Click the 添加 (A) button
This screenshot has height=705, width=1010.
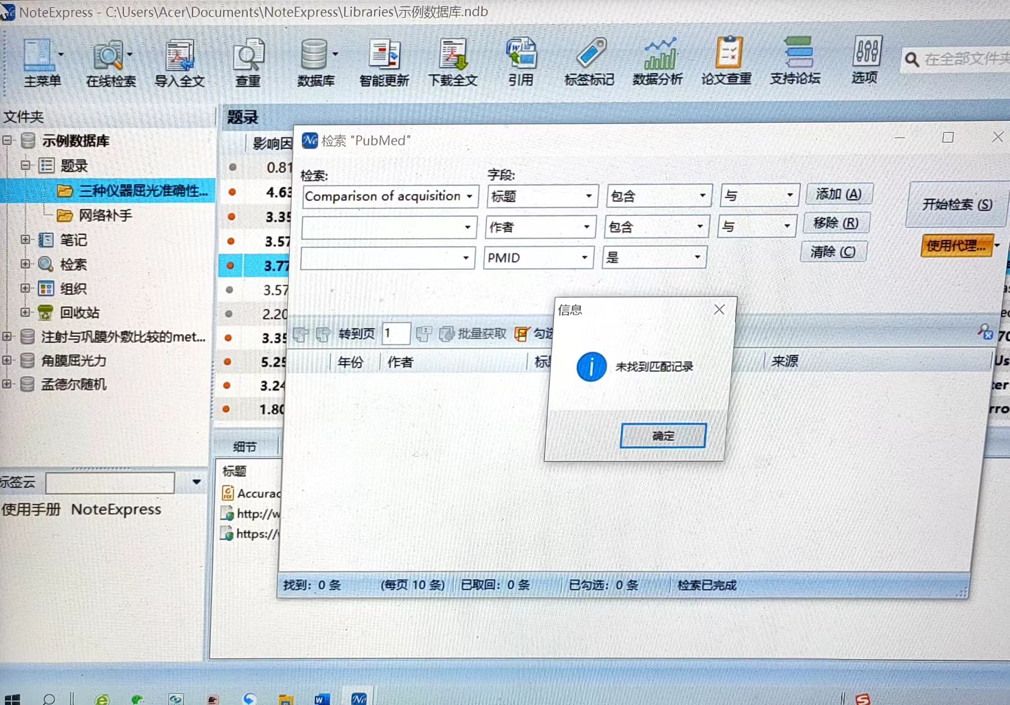[x=839, y=194]
